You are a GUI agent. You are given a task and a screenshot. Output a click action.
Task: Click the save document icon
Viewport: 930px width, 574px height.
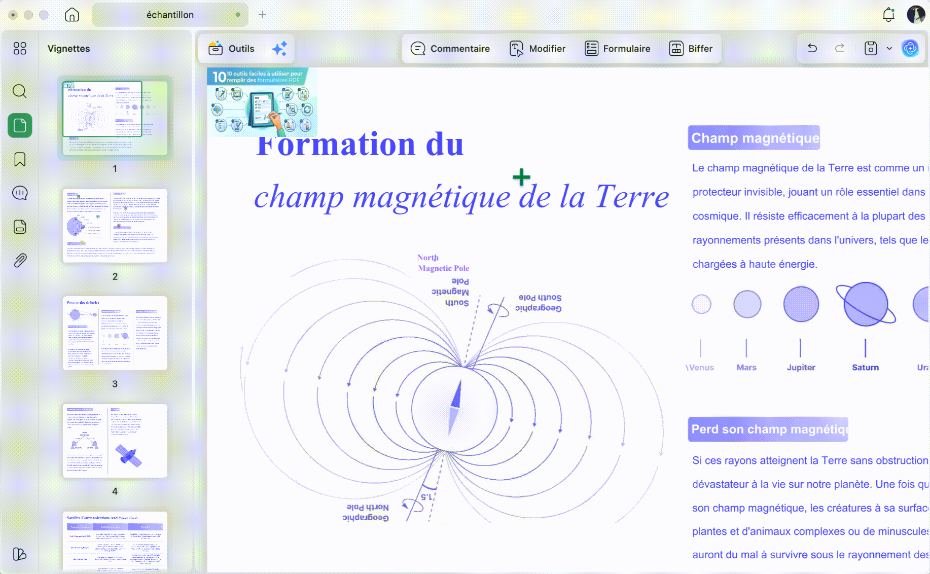pos(871,48)
